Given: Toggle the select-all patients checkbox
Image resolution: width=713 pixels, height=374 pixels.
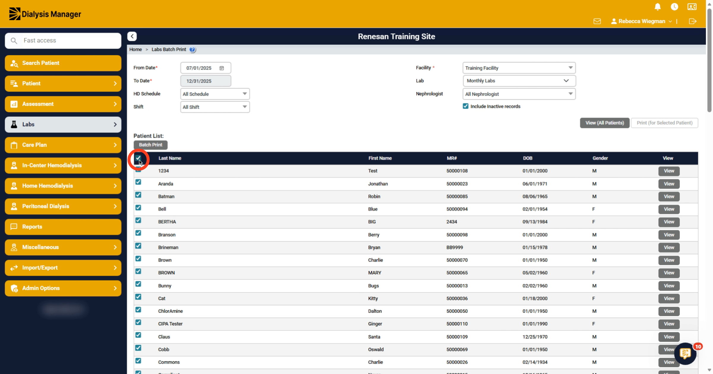Looking at the screenshot, I should 138,158.
